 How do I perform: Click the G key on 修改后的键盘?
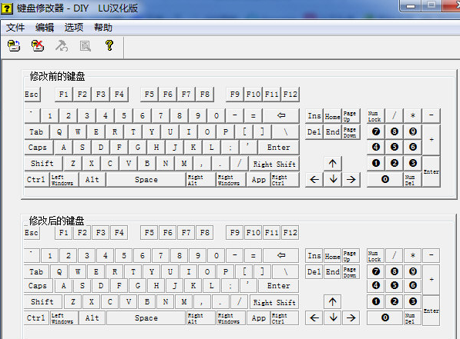[x=138, y=286]
